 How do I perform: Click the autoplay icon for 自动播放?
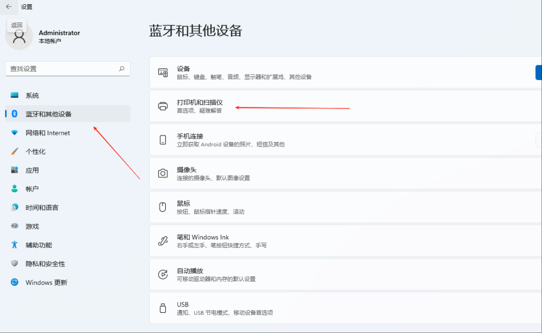coord(163,274)
